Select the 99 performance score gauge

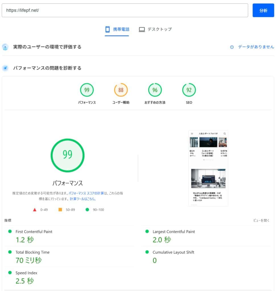point(87,90)
